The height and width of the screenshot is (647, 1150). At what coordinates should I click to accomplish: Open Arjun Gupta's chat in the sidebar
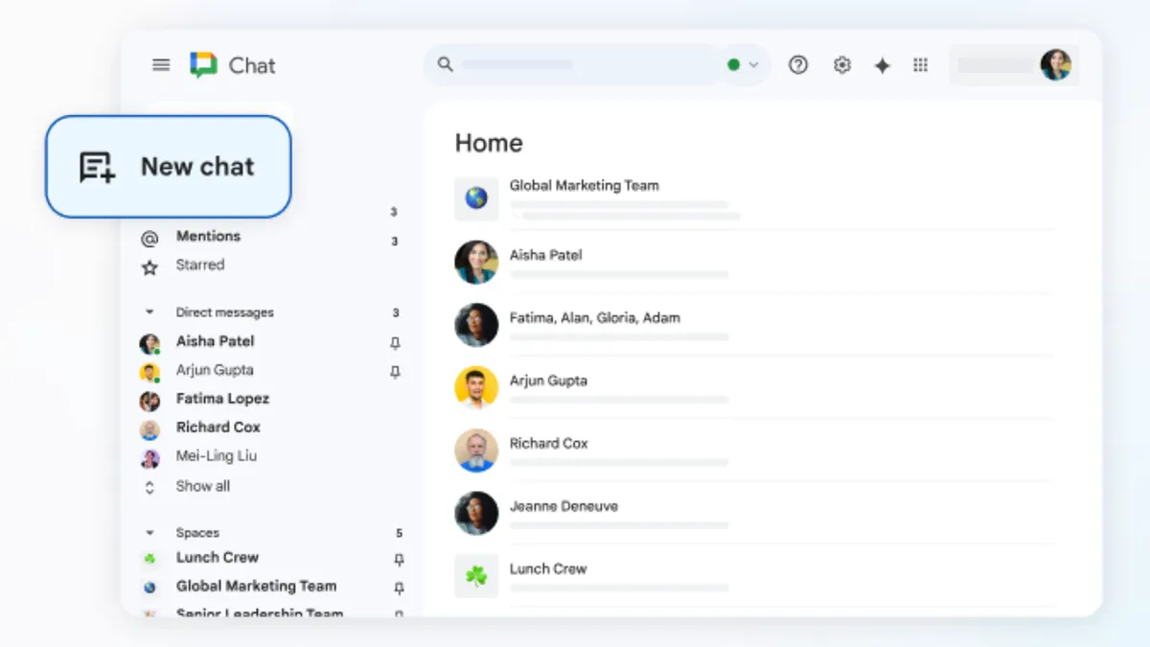215,370
